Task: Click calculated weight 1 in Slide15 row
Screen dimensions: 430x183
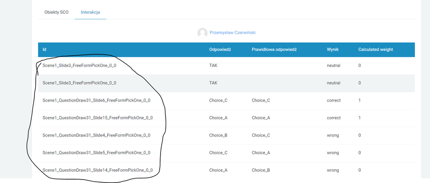Action: pyautogui.click(x=359, y=118)
